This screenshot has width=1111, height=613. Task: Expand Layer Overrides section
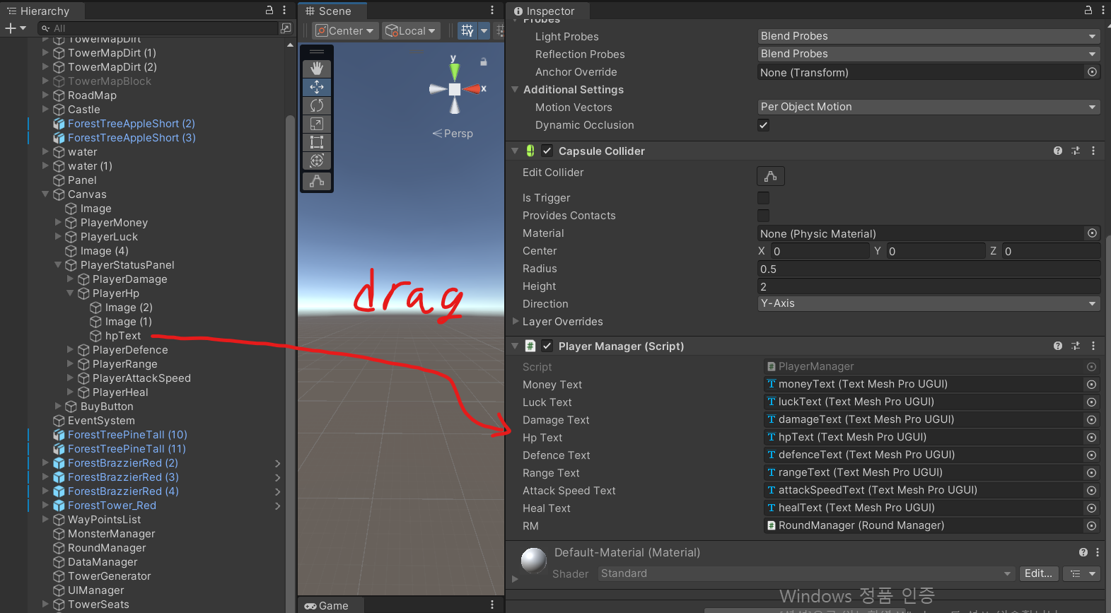click(x=516, y=321)
